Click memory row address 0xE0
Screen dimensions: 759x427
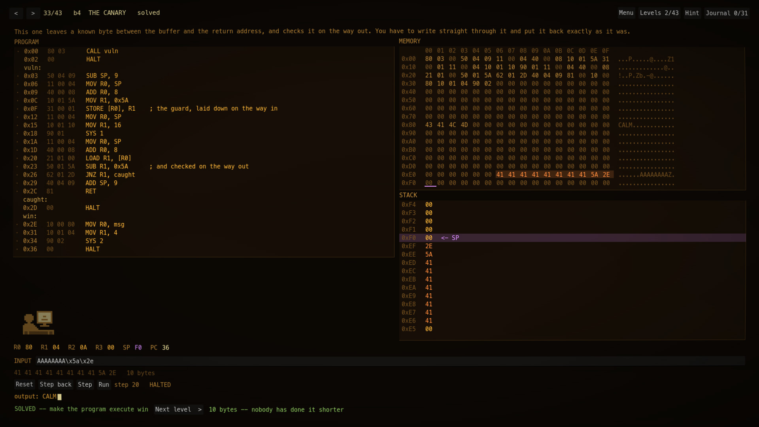(x=408, y=175)
